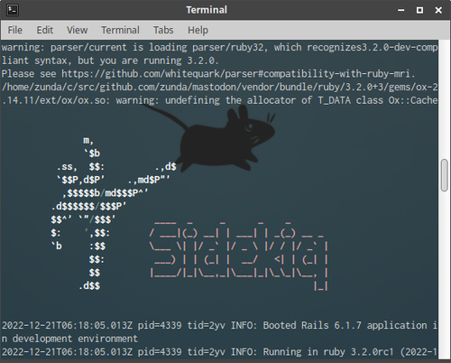Click the 'warning: parser/current is loading' line

click(x=219, y=47)
